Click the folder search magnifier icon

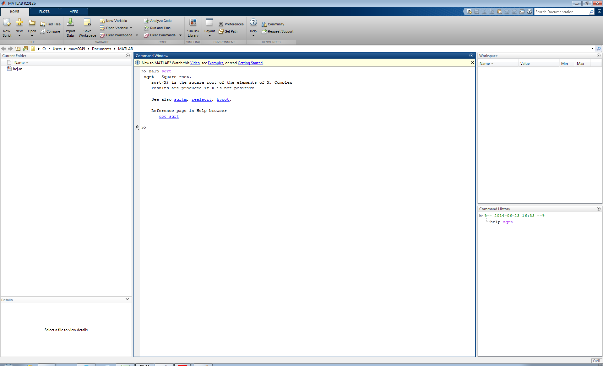(599, 49)
